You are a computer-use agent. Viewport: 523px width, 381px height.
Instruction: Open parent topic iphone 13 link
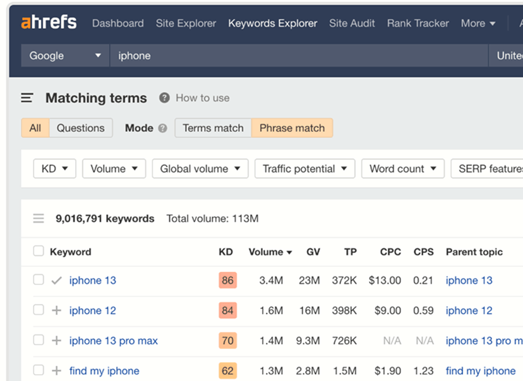(x=469, y=281)
